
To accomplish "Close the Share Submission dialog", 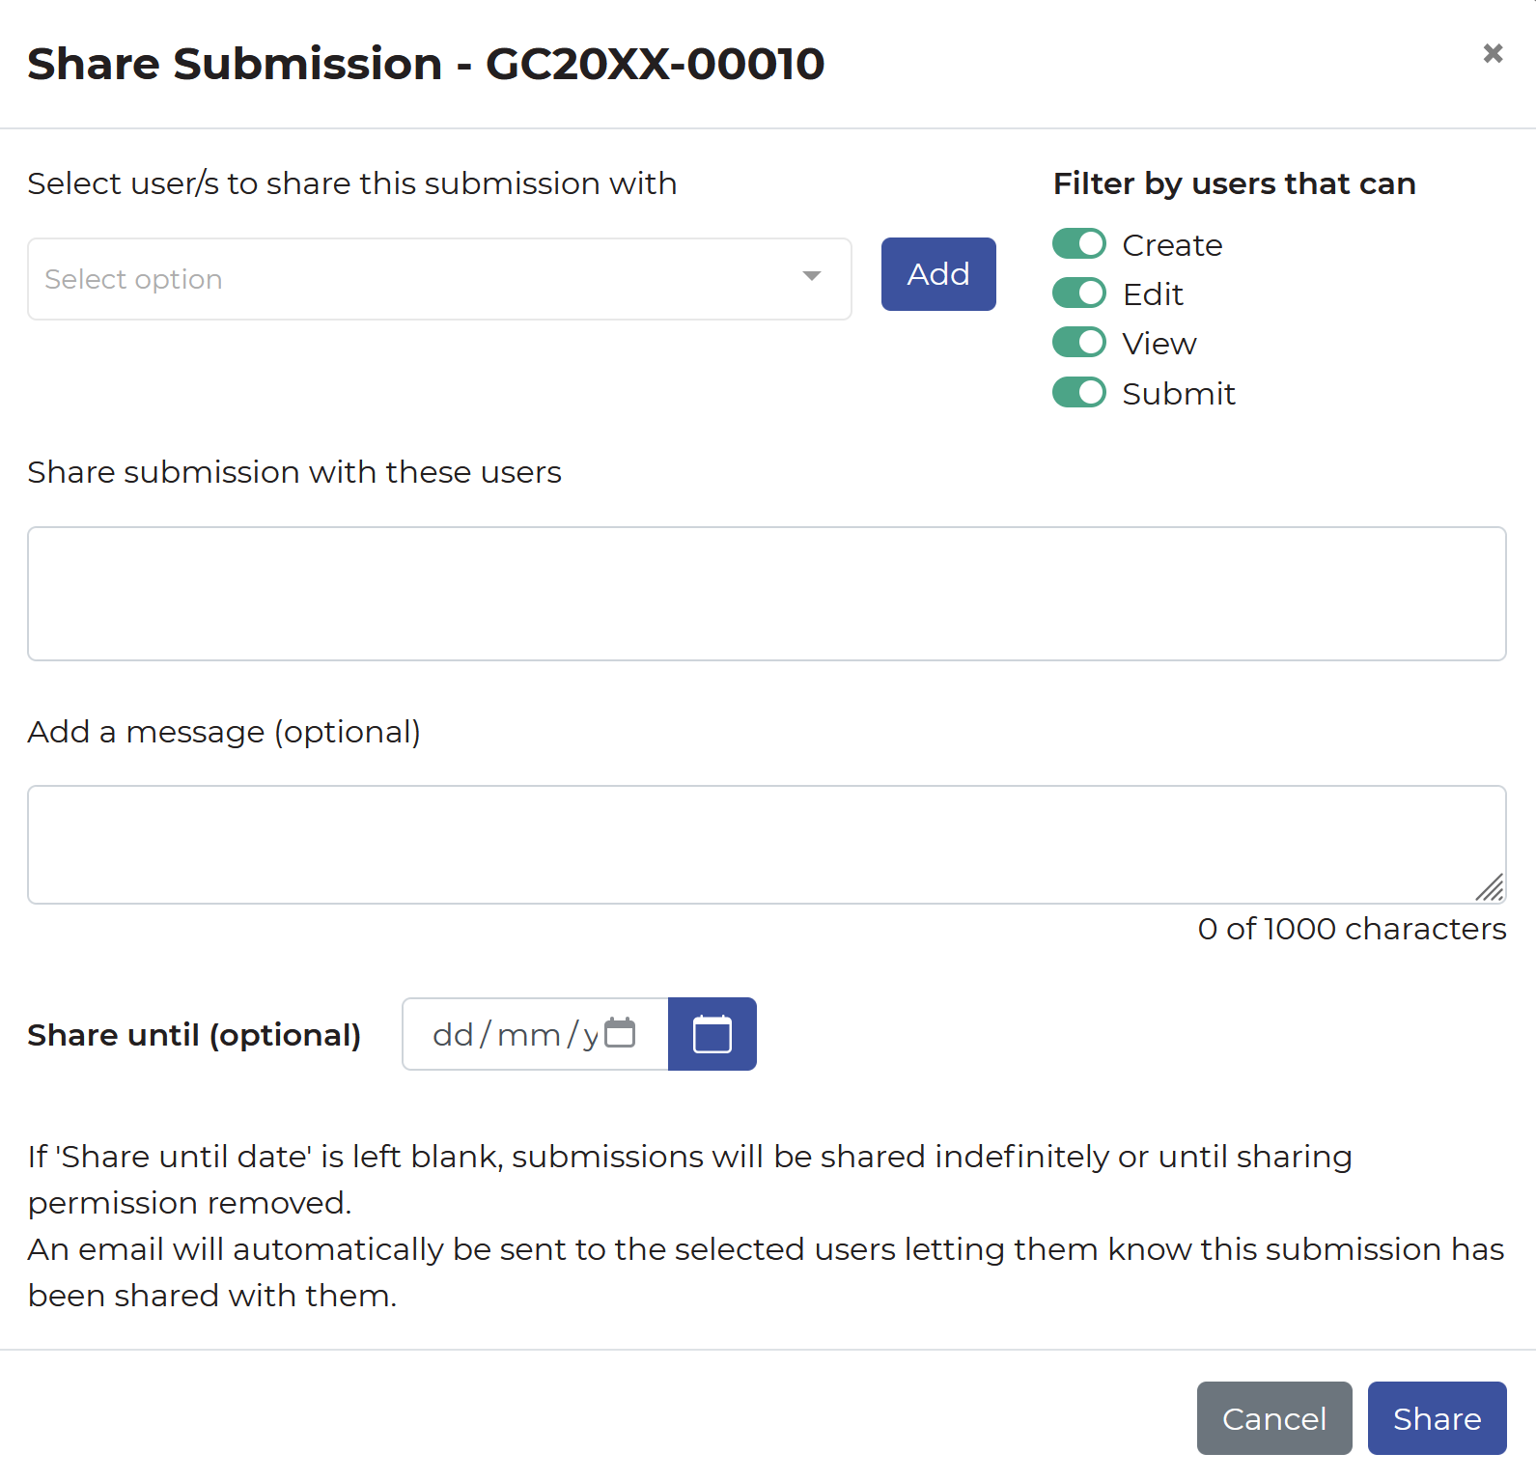I will pyautogui.click(x=1493, y=54).
